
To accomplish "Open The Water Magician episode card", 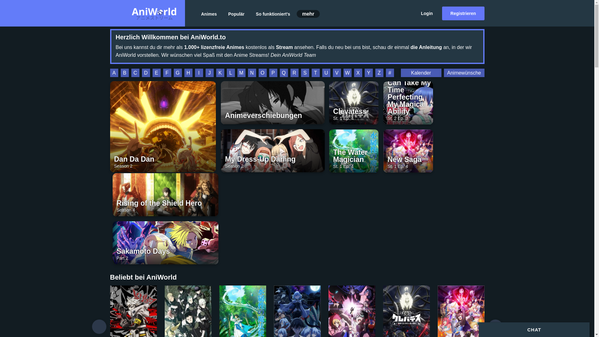I will [353, 151].
